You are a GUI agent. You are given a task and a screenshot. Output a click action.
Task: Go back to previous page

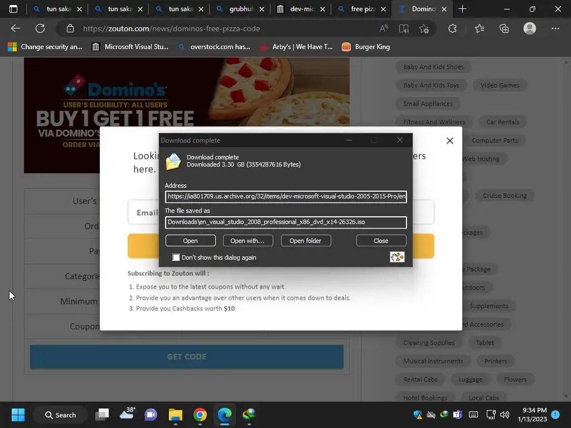click(16, 28)
